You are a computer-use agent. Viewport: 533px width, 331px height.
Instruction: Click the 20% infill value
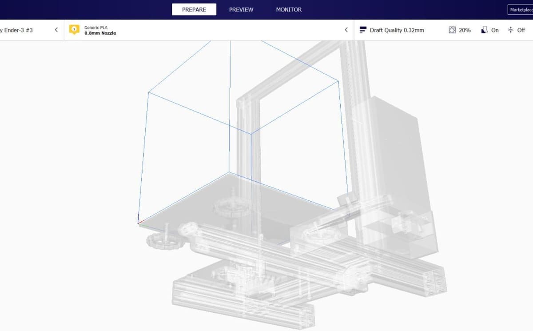tap(465, 30)
